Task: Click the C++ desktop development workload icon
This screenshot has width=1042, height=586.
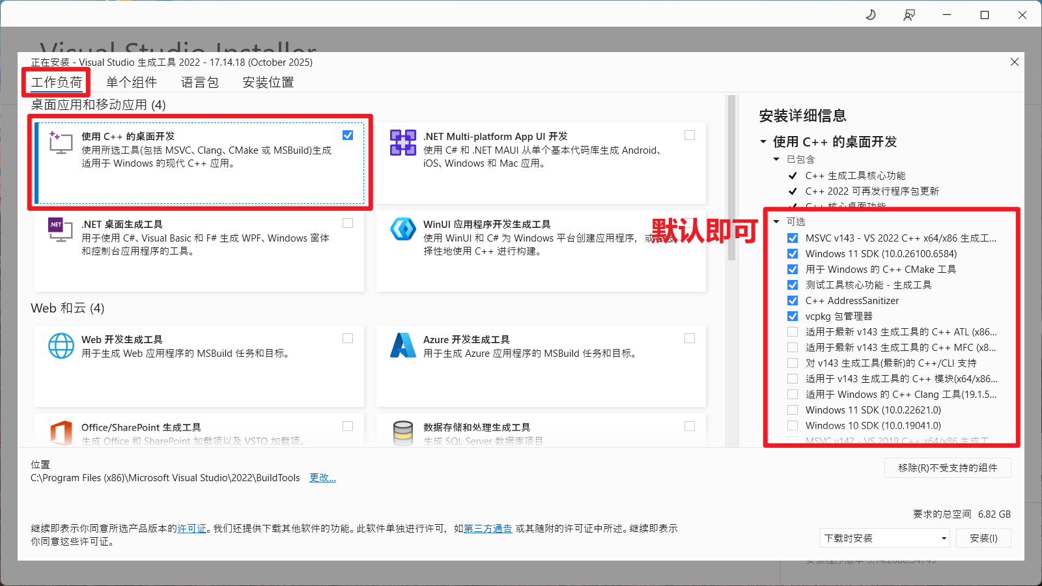Action: pyautogui.click(x=61, y=143)
